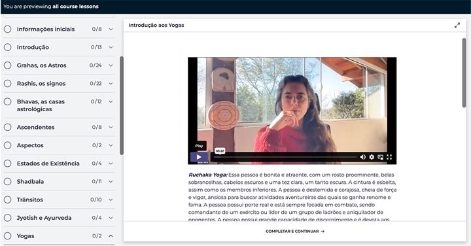The height and width of the screenshot is (246, 471).
Task: Toggle completion circle for Aspectos
Action: tap(8, 145)
